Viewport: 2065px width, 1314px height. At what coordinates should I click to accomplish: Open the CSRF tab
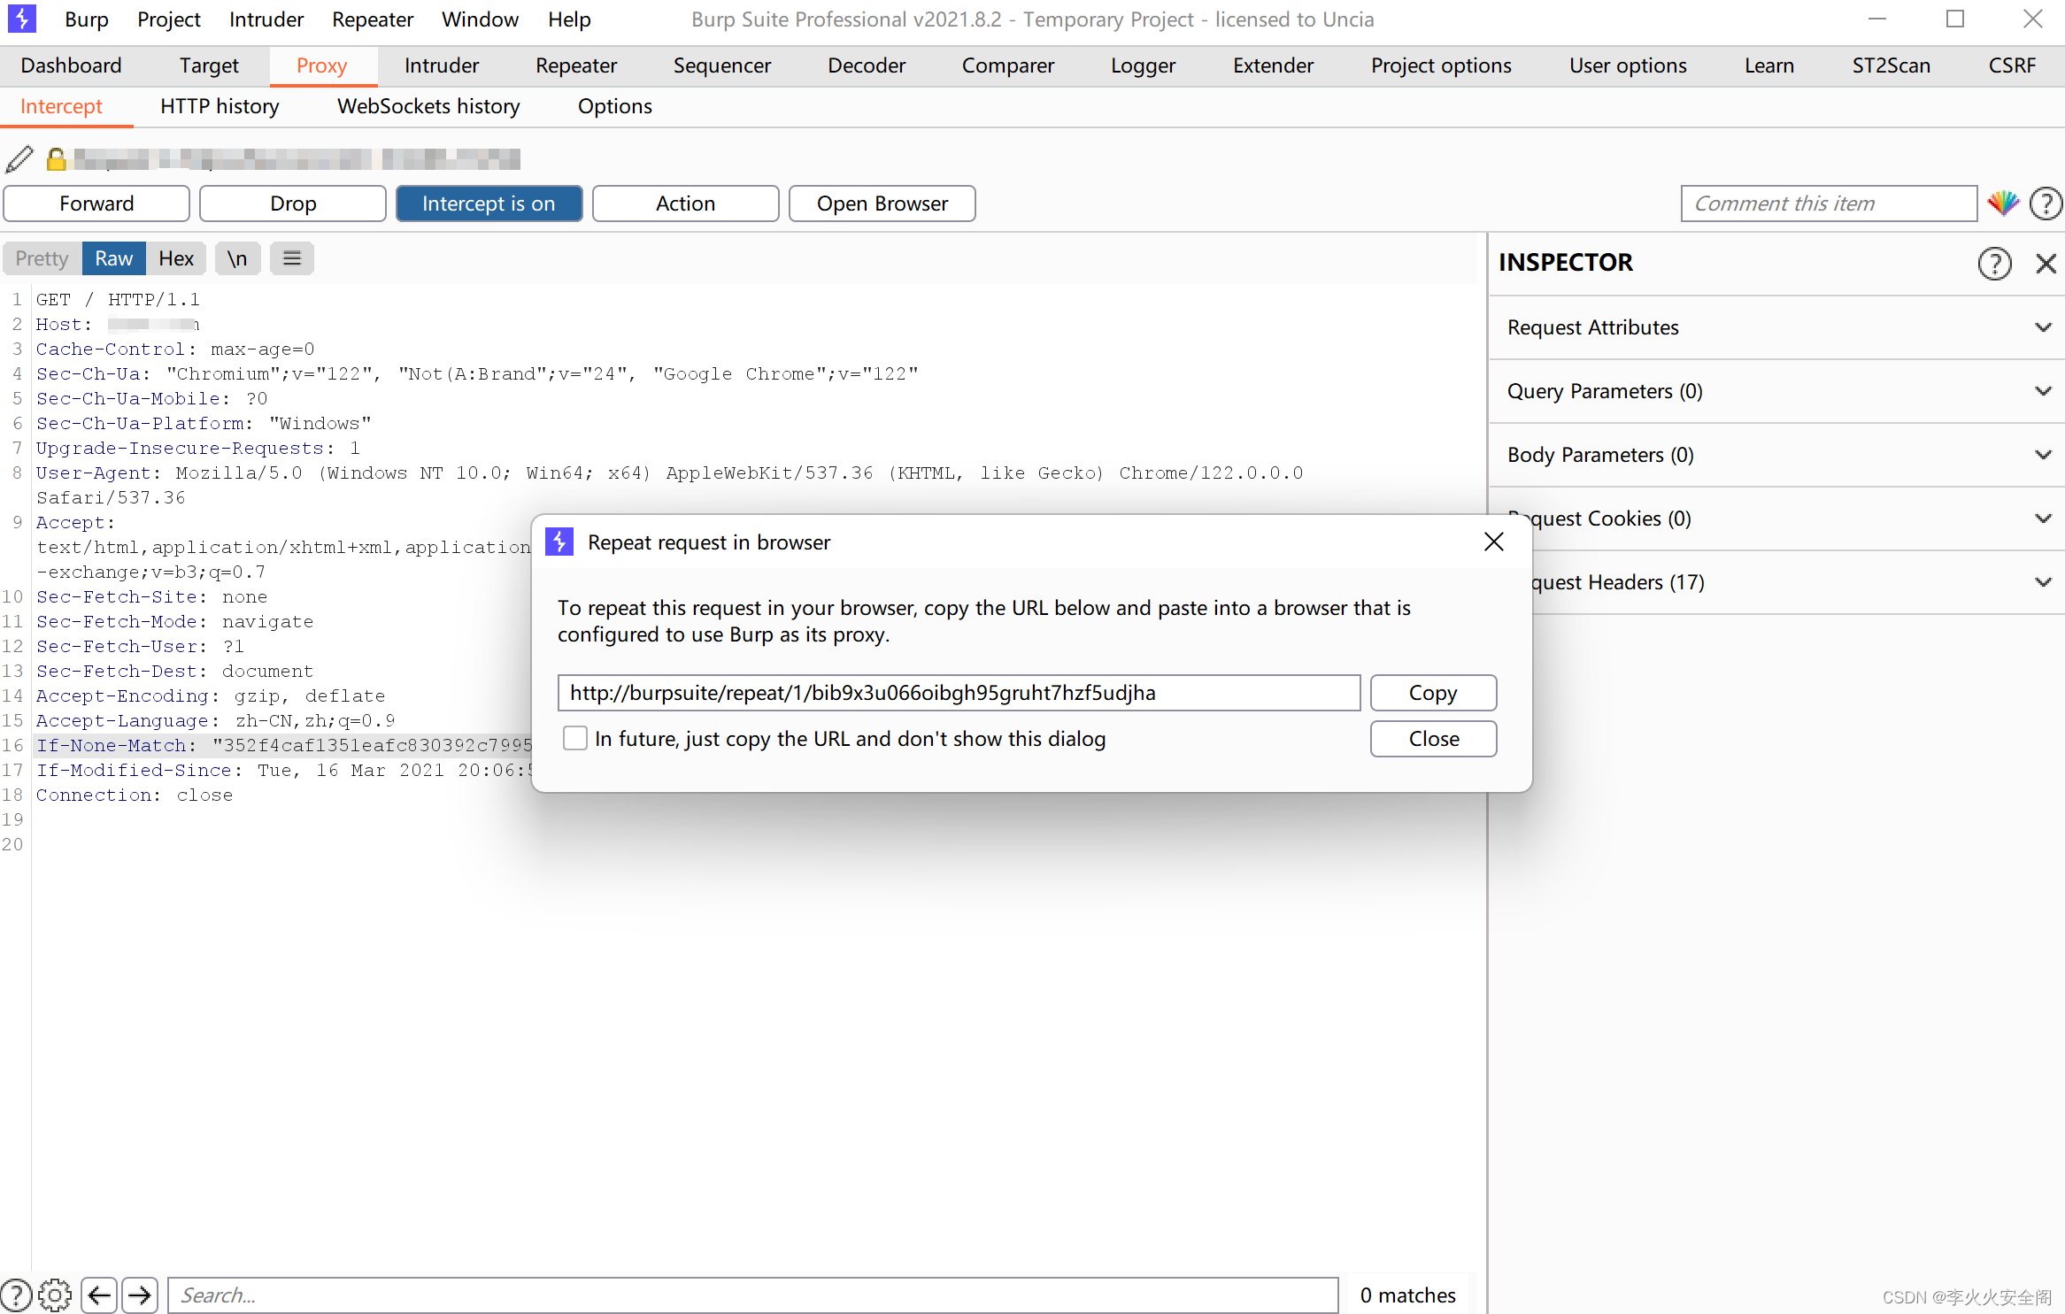pos(2012,65)
